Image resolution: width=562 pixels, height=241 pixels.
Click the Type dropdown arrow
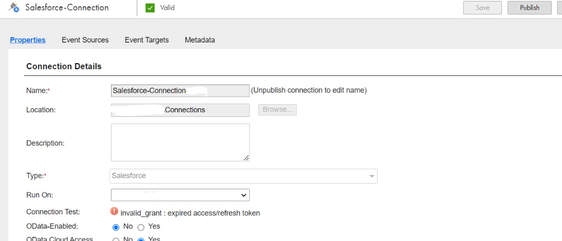[x=372, y=176]
